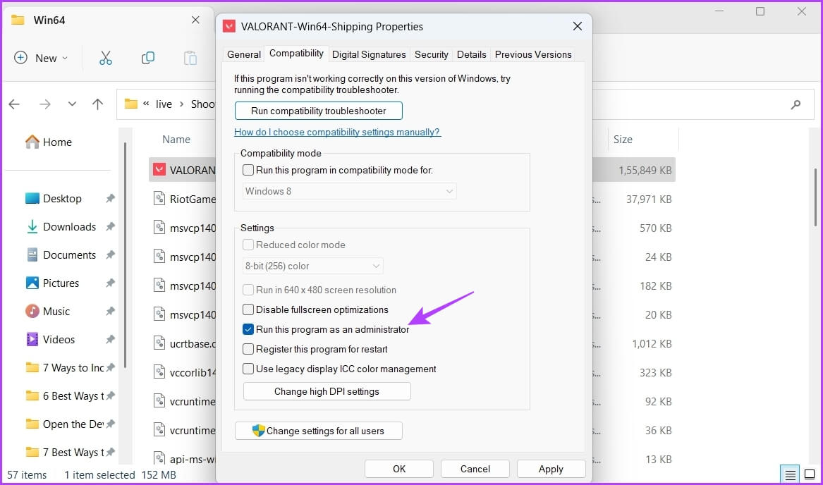Open the Documents folder in the sidebar

coord(61,255)
